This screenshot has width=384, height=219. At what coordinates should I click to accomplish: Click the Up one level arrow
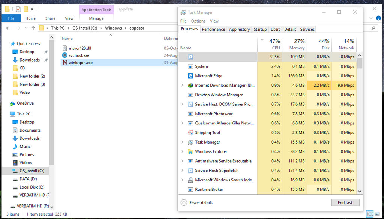tap(33, 28)
